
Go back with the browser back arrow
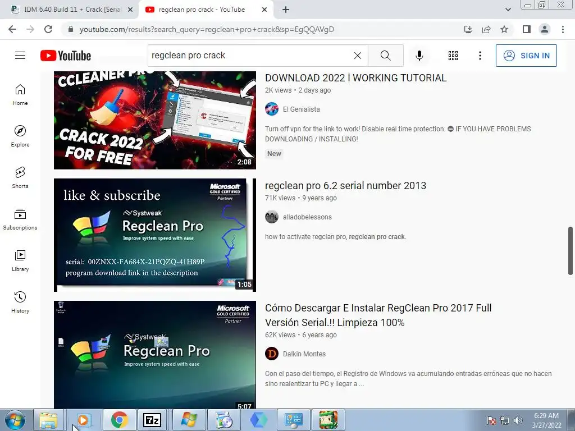[12, 29]
